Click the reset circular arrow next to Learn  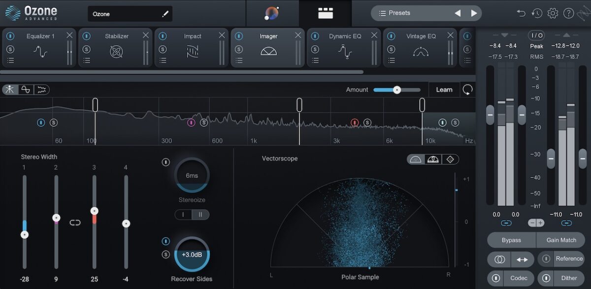click(x=467, y=89)
